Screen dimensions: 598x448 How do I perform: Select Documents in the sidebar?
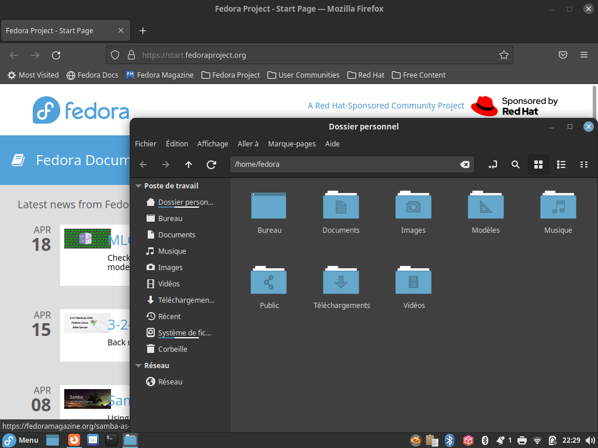click(171, 235)
